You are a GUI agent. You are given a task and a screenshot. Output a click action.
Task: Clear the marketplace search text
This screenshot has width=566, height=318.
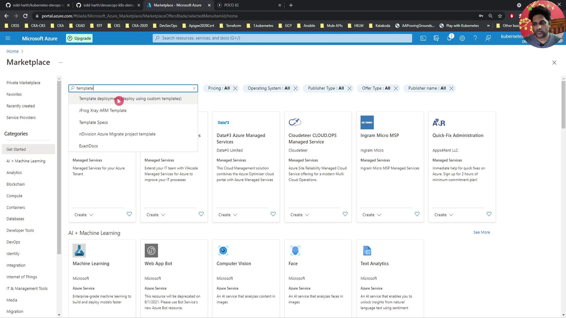194,88
